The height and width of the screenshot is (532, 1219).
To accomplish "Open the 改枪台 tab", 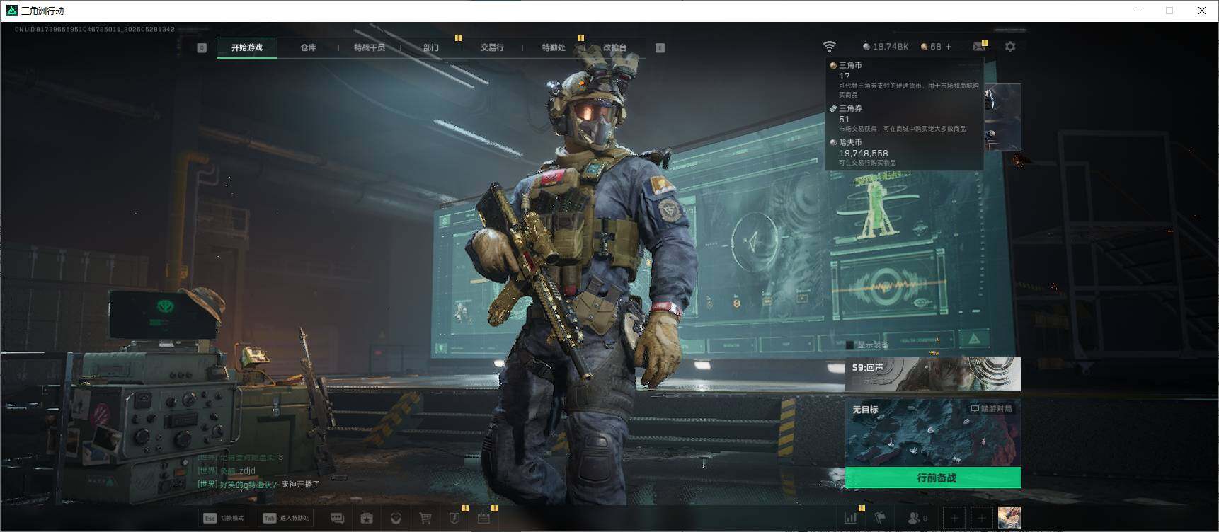I will (614, 47).
